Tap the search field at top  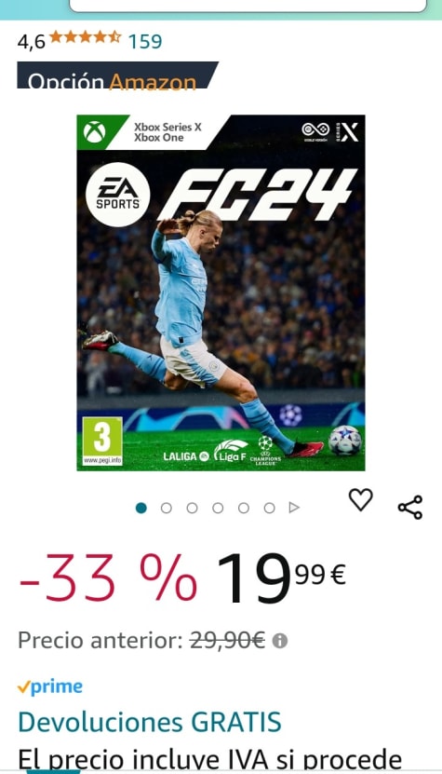(248, 6)
